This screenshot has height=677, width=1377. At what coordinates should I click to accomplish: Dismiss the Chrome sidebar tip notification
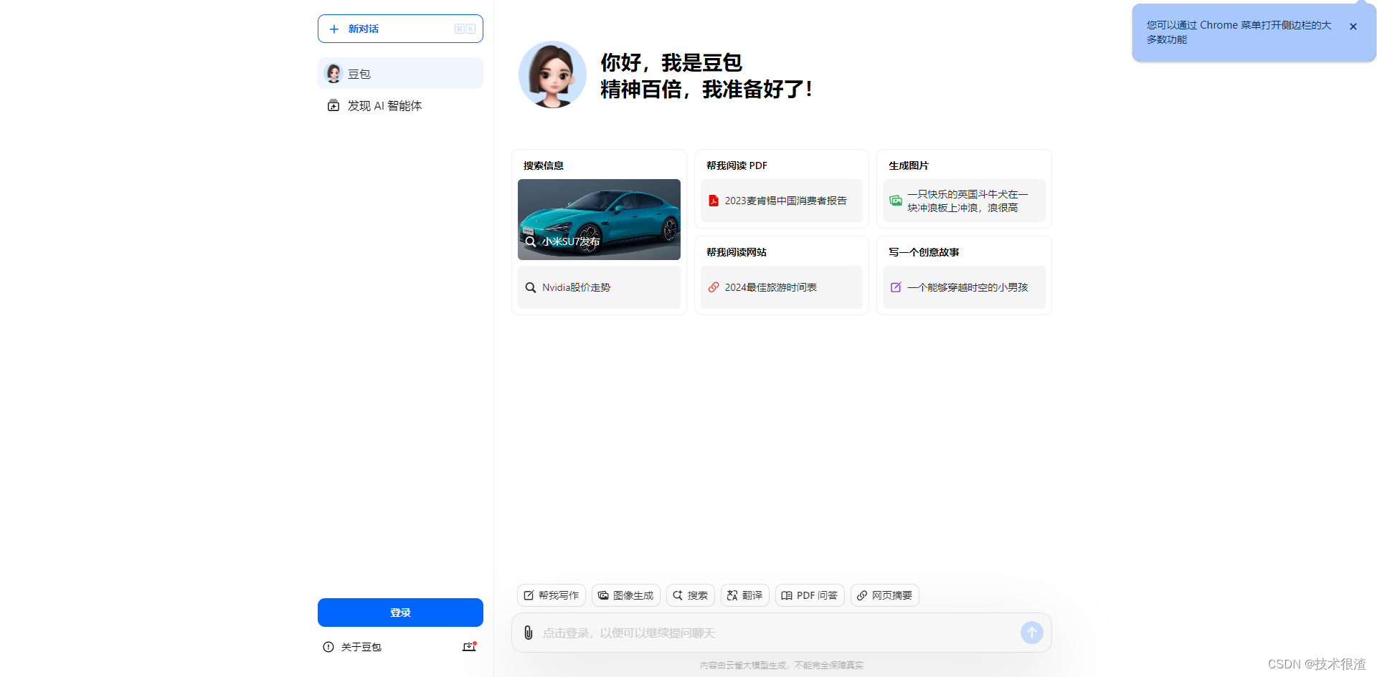pyautogui.click(x=1353, y=27)
